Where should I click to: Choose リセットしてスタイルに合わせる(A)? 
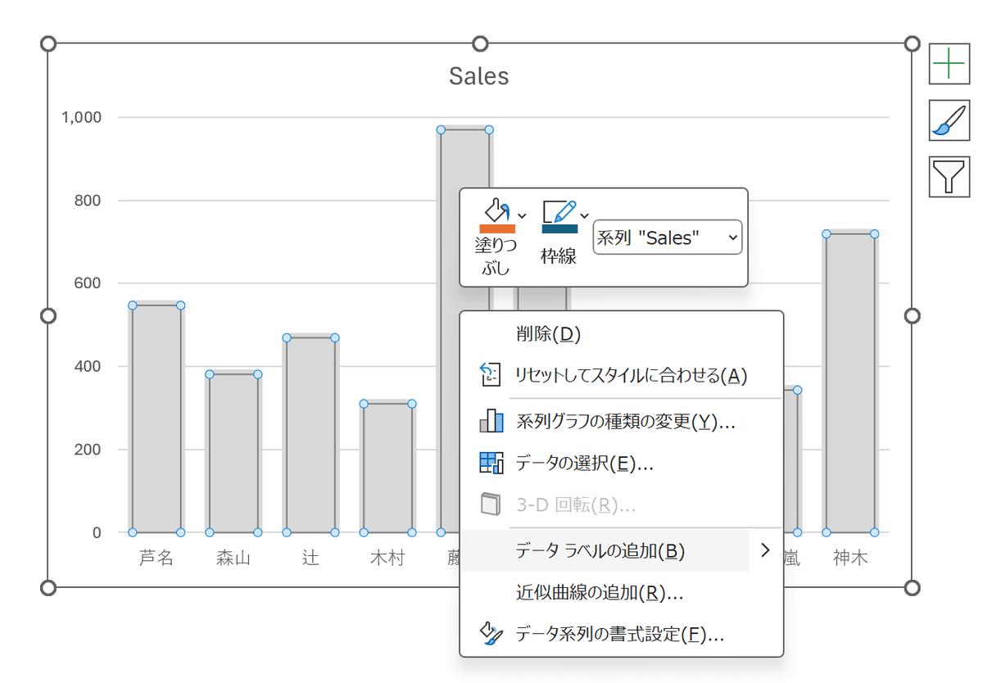point(622,375)
